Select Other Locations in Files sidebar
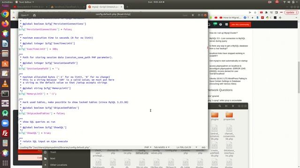 pyautogui.click(x=59, y=165)
